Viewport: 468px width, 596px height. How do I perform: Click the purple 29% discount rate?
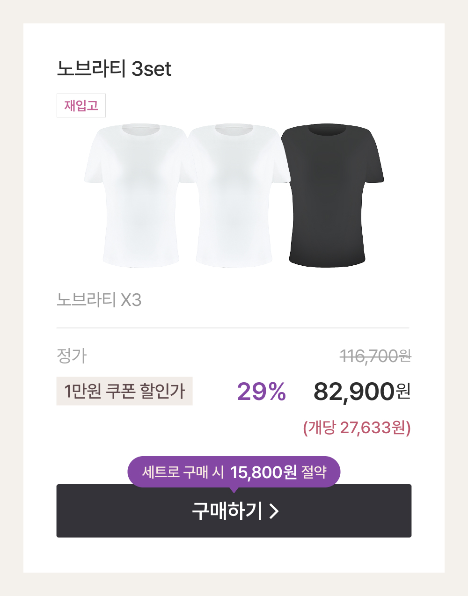coord(261,392)
